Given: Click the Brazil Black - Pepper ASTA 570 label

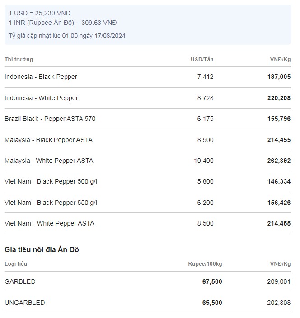Looking at the screenshot, I should tap(50, 119).
